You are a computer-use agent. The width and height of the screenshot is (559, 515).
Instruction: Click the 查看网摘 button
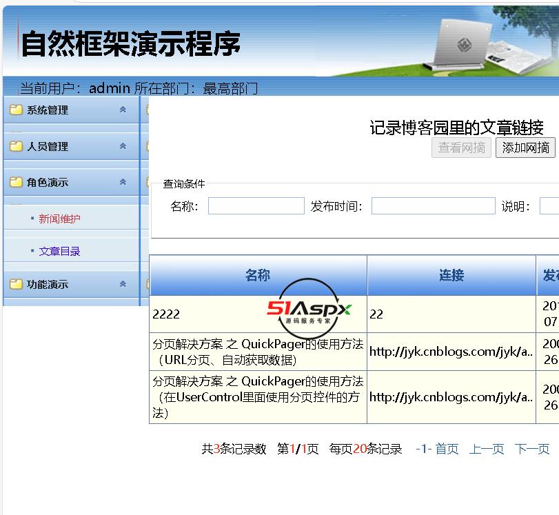coord(461,148)
